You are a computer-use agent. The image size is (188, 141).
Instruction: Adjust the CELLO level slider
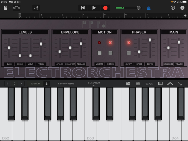point(20,56)
